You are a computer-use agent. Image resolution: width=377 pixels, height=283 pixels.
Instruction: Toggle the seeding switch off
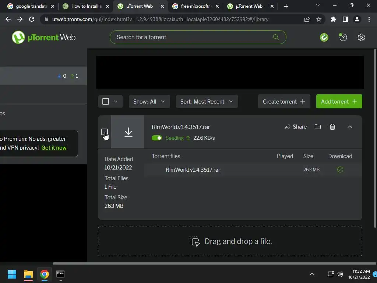click(x=157, y=138)
